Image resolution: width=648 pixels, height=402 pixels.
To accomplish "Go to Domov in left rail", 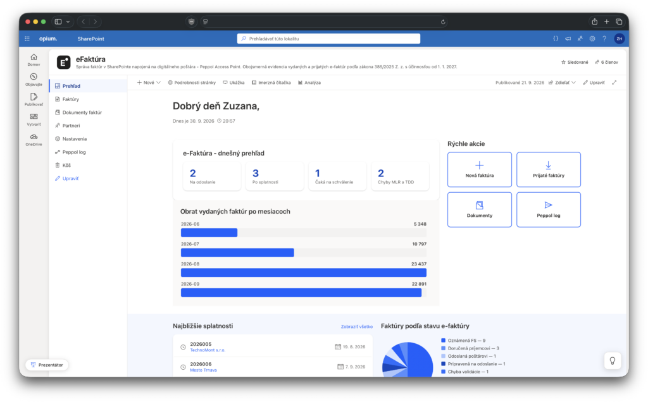I will click(x=34, y=60).
